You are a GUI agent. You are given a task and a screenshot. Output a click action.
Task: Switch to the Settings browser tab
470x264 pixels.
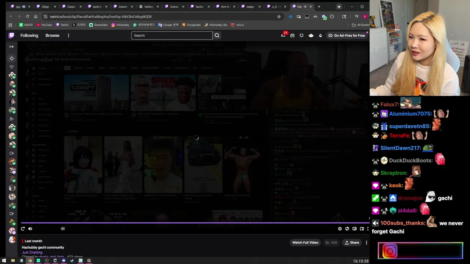[x=148, y=7]
